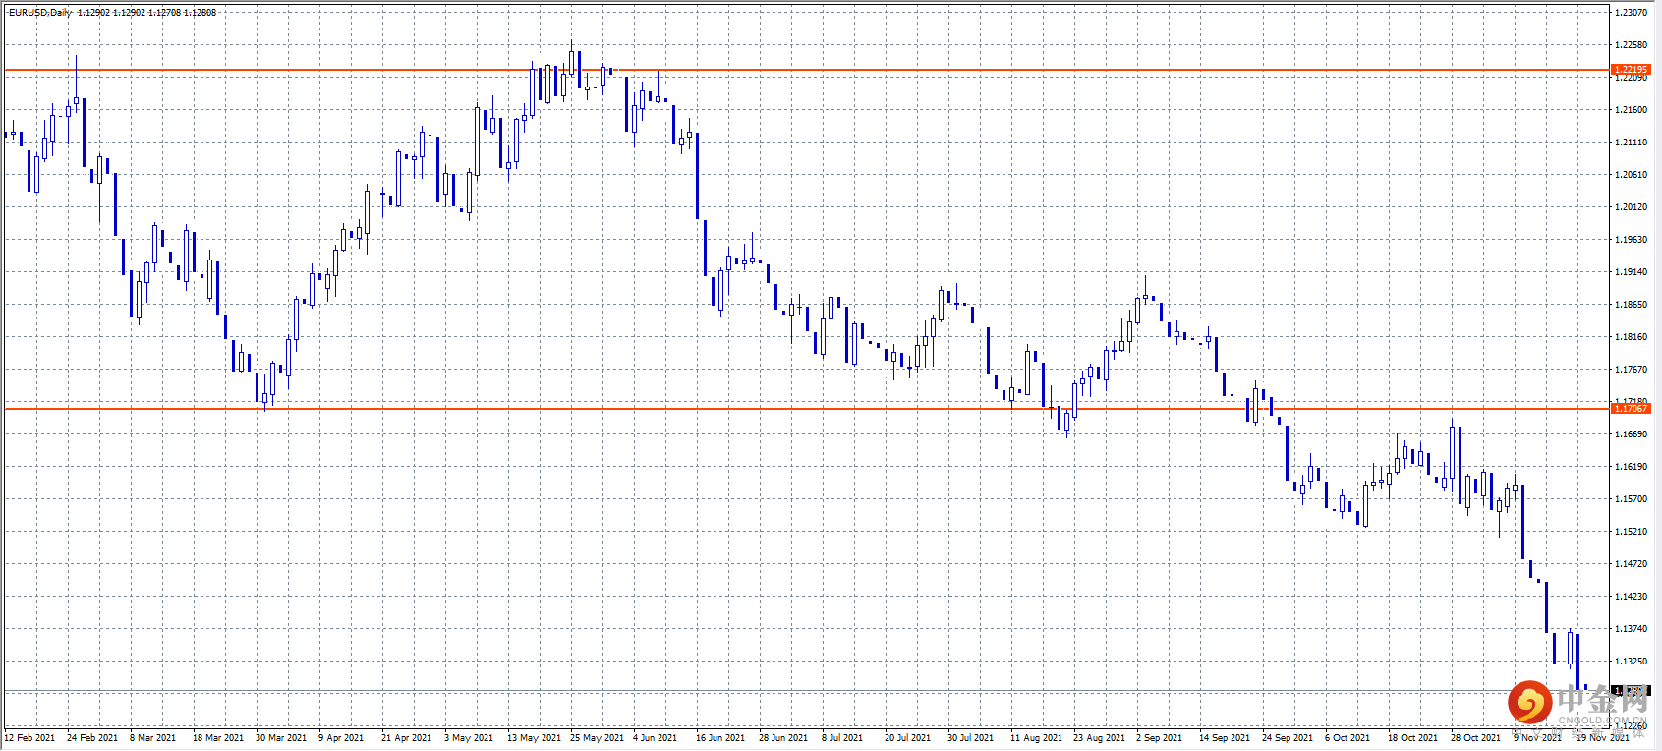Image resolution: width=1662 pixels, height=751 pixels.
Task: Click the 1.13250 price scale label
Action: point(1632,662)
